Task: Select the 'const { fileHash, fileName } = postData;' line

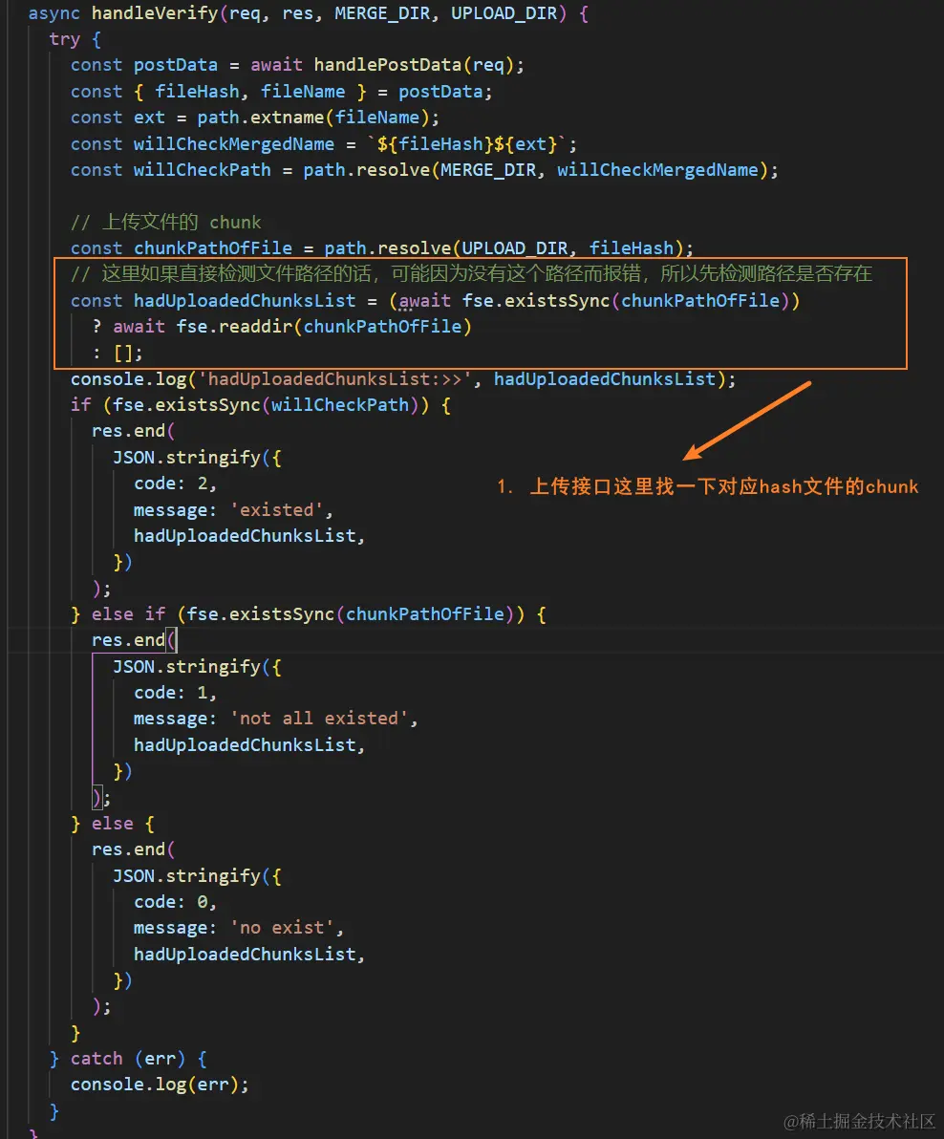Action: pyautogui.click(x=282, y=92)
